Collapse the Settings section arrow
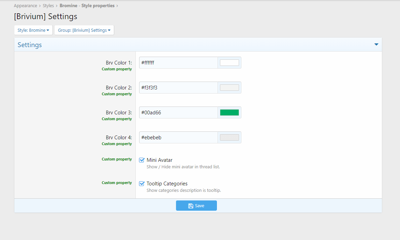400x240 pixels. click(x=376, y=45)
